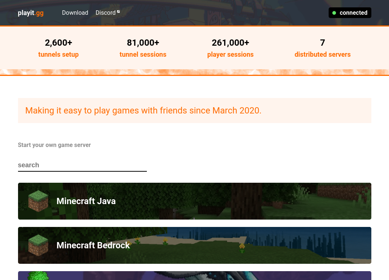The image size is (389, 280).
Task: Click the green connection status dot
Action: pos(334,13)
